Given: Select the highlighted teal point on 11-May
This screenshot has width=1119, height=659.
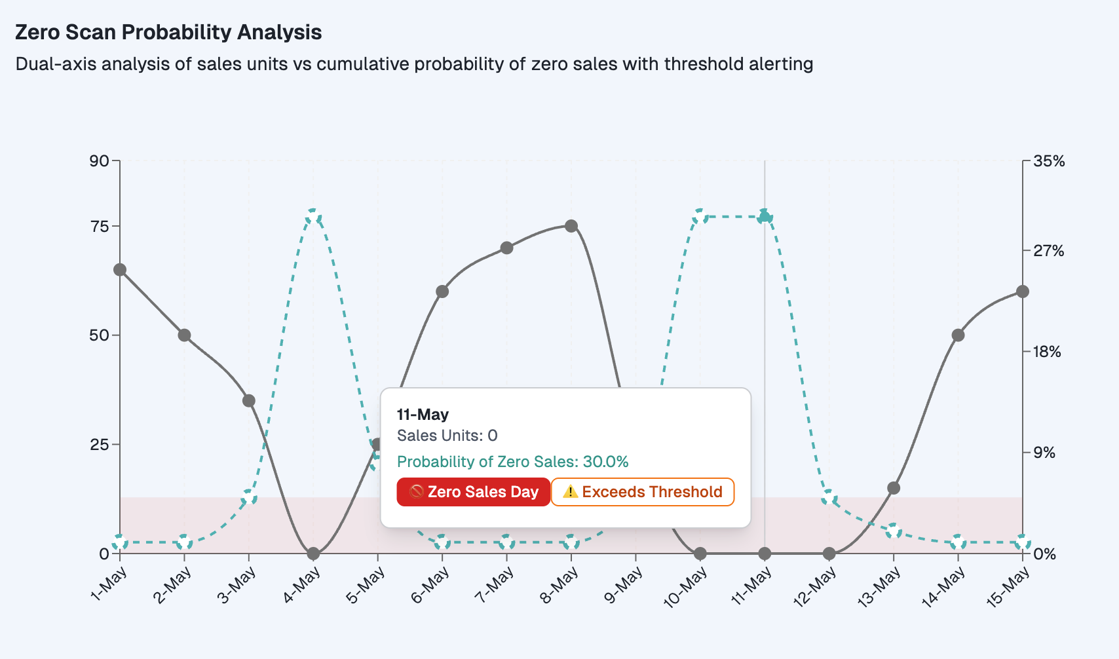Looking at the screenshot, I should click(x=765, y=216).
